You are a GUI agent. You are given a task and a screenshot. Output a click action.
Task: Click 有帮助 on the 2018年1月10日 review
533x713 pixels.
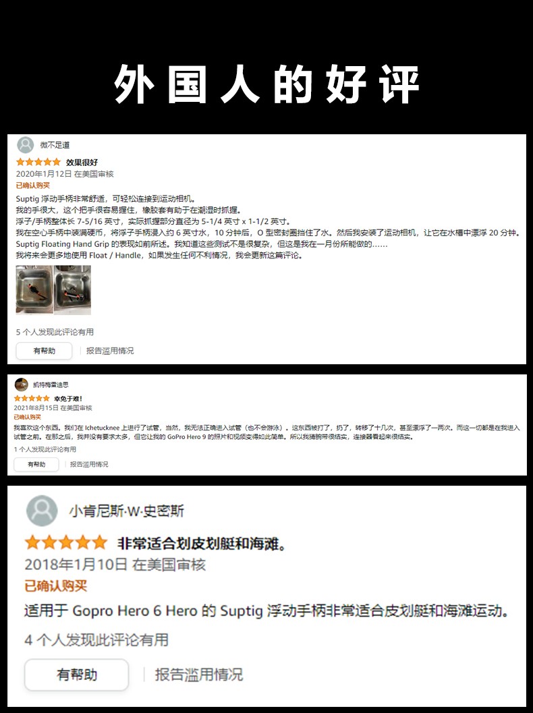click(76, 675)
